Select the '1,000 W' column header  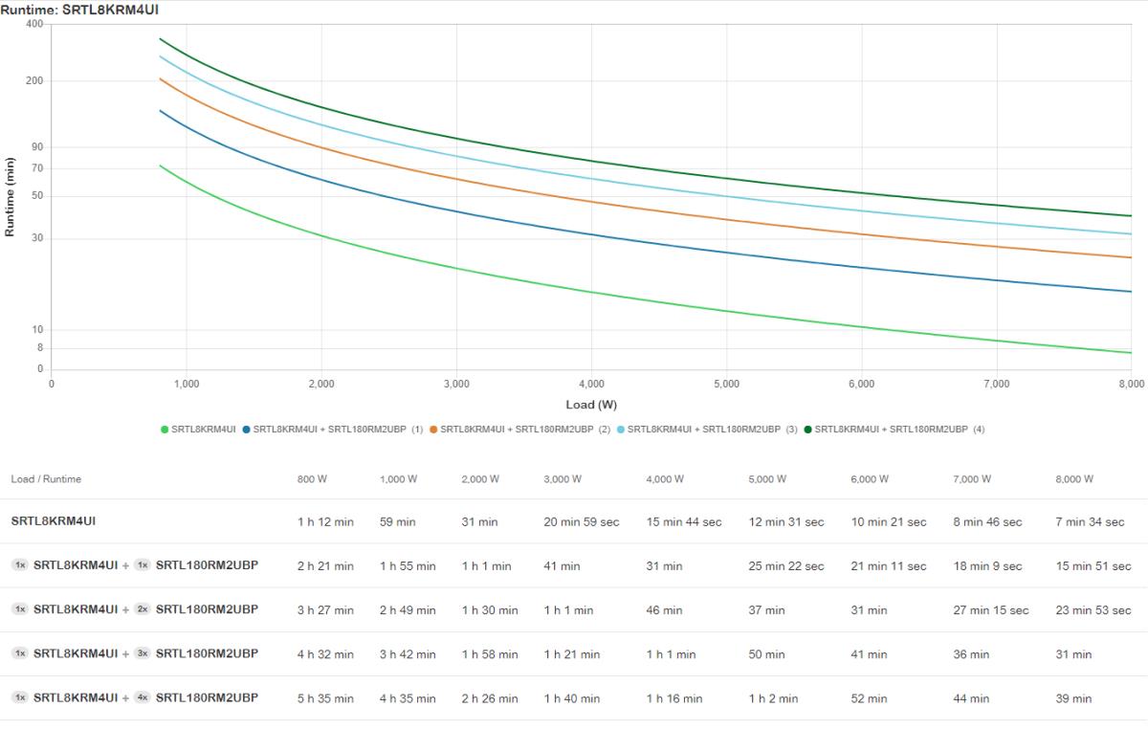point(398,479)
